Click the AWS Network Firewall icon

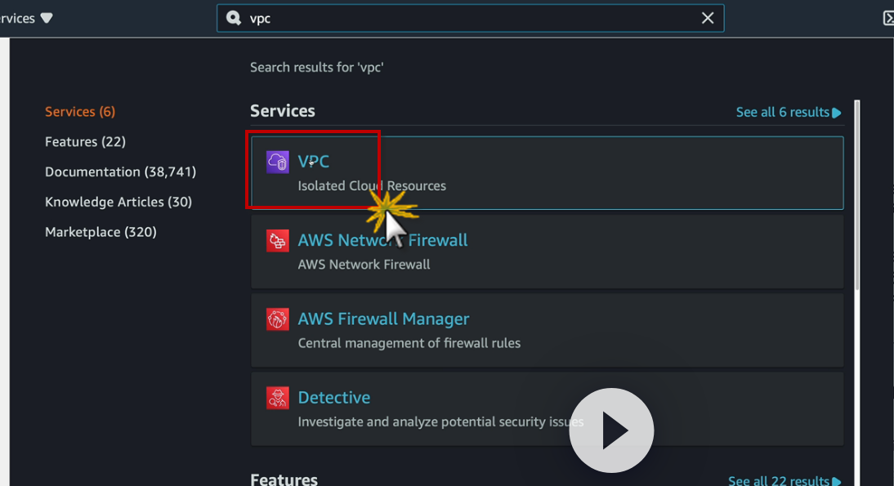[278, 241]
